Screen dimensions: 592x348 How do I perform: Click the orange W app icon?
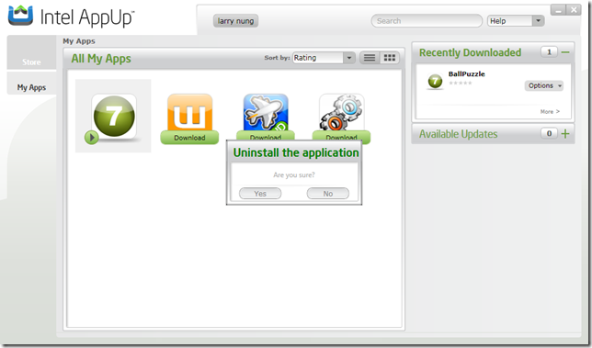point(190,112)
